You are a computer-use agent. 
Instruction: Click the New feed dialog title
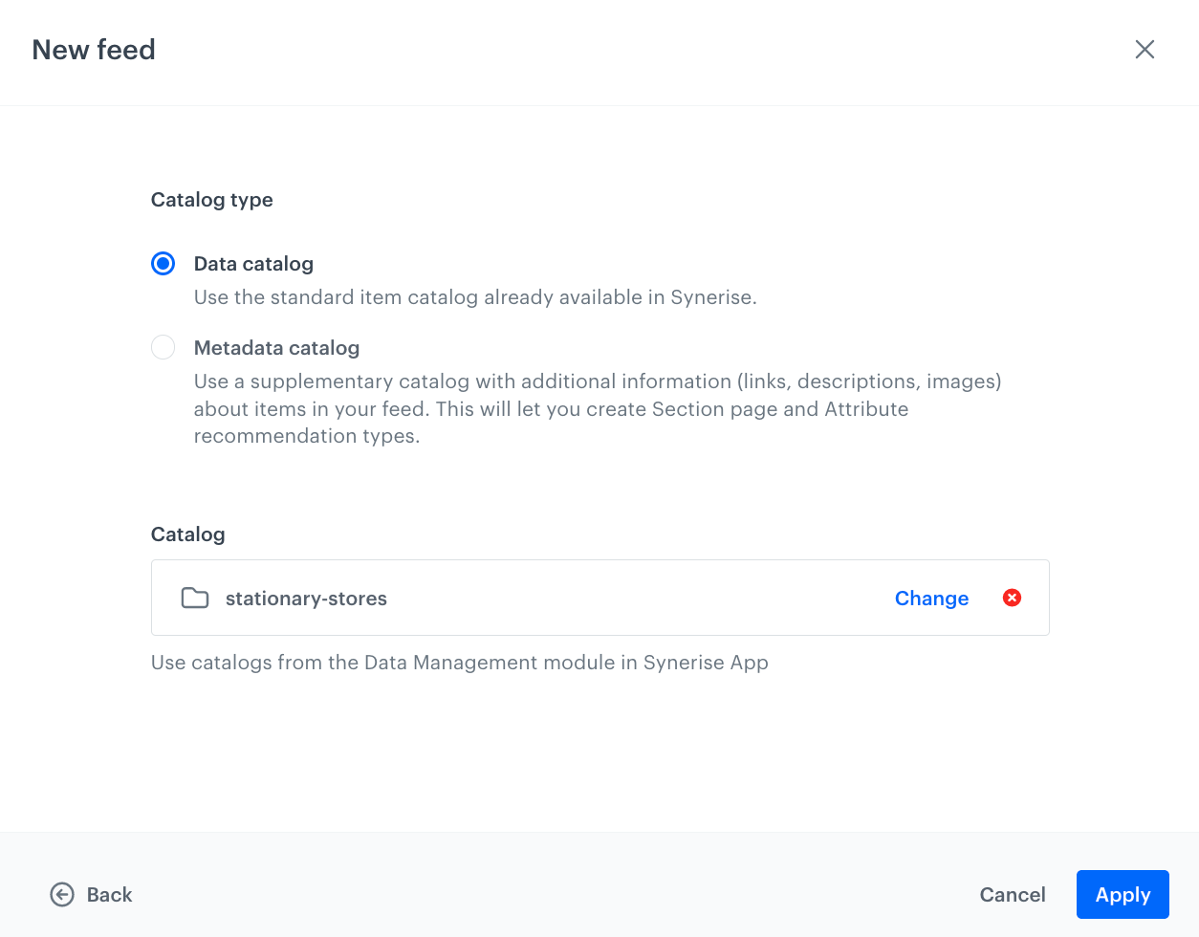94,50
